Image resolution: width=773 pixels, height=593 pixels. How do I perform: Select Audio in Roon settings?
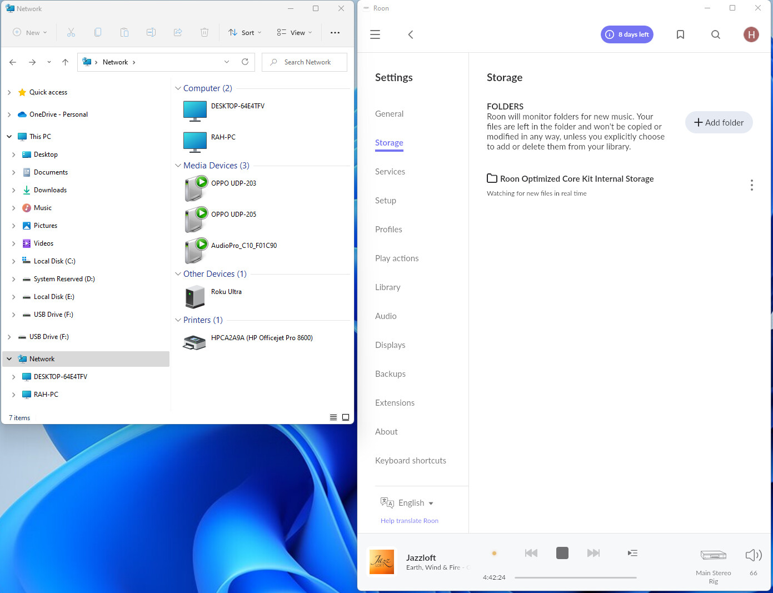[386, 316]
